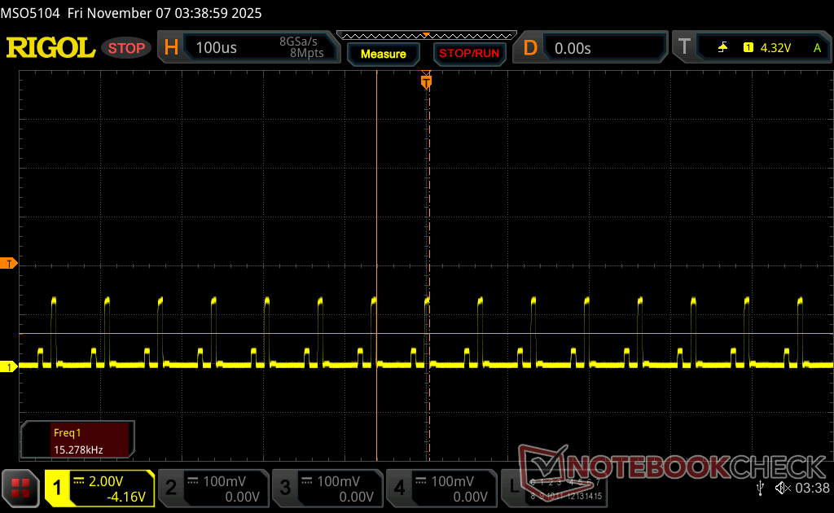Enable channel 2 input
Viewport: 834px width, 513px height.
[x=213, y=488]
